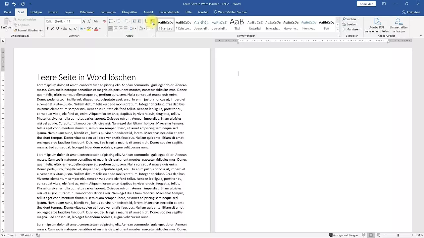Open the font color swatch menu
424x238 pixels.
[x=99, y=29]
